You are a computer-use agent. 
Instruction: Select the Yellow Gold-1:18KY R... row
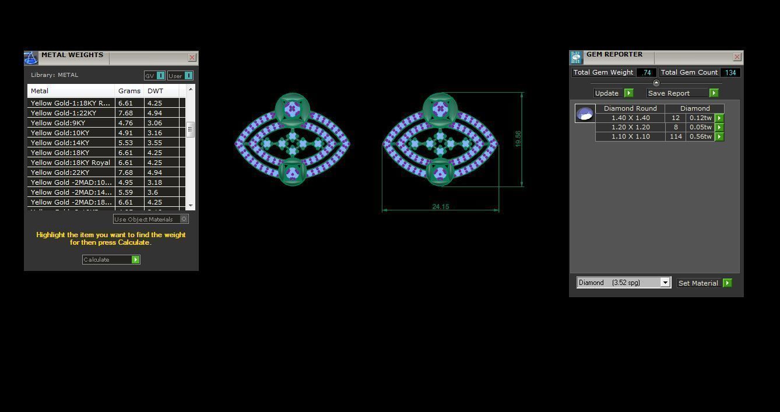point(106,103)
